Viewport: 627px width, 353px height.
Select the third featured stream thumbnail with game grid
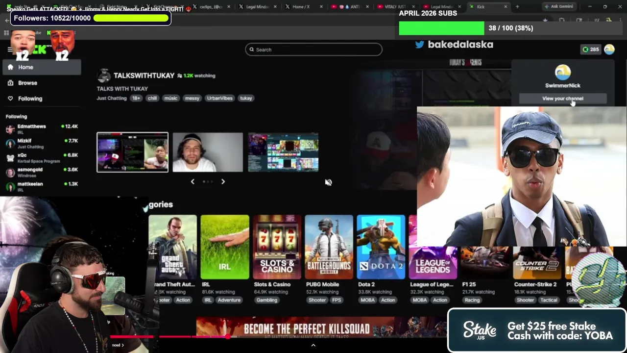point(283,152)
